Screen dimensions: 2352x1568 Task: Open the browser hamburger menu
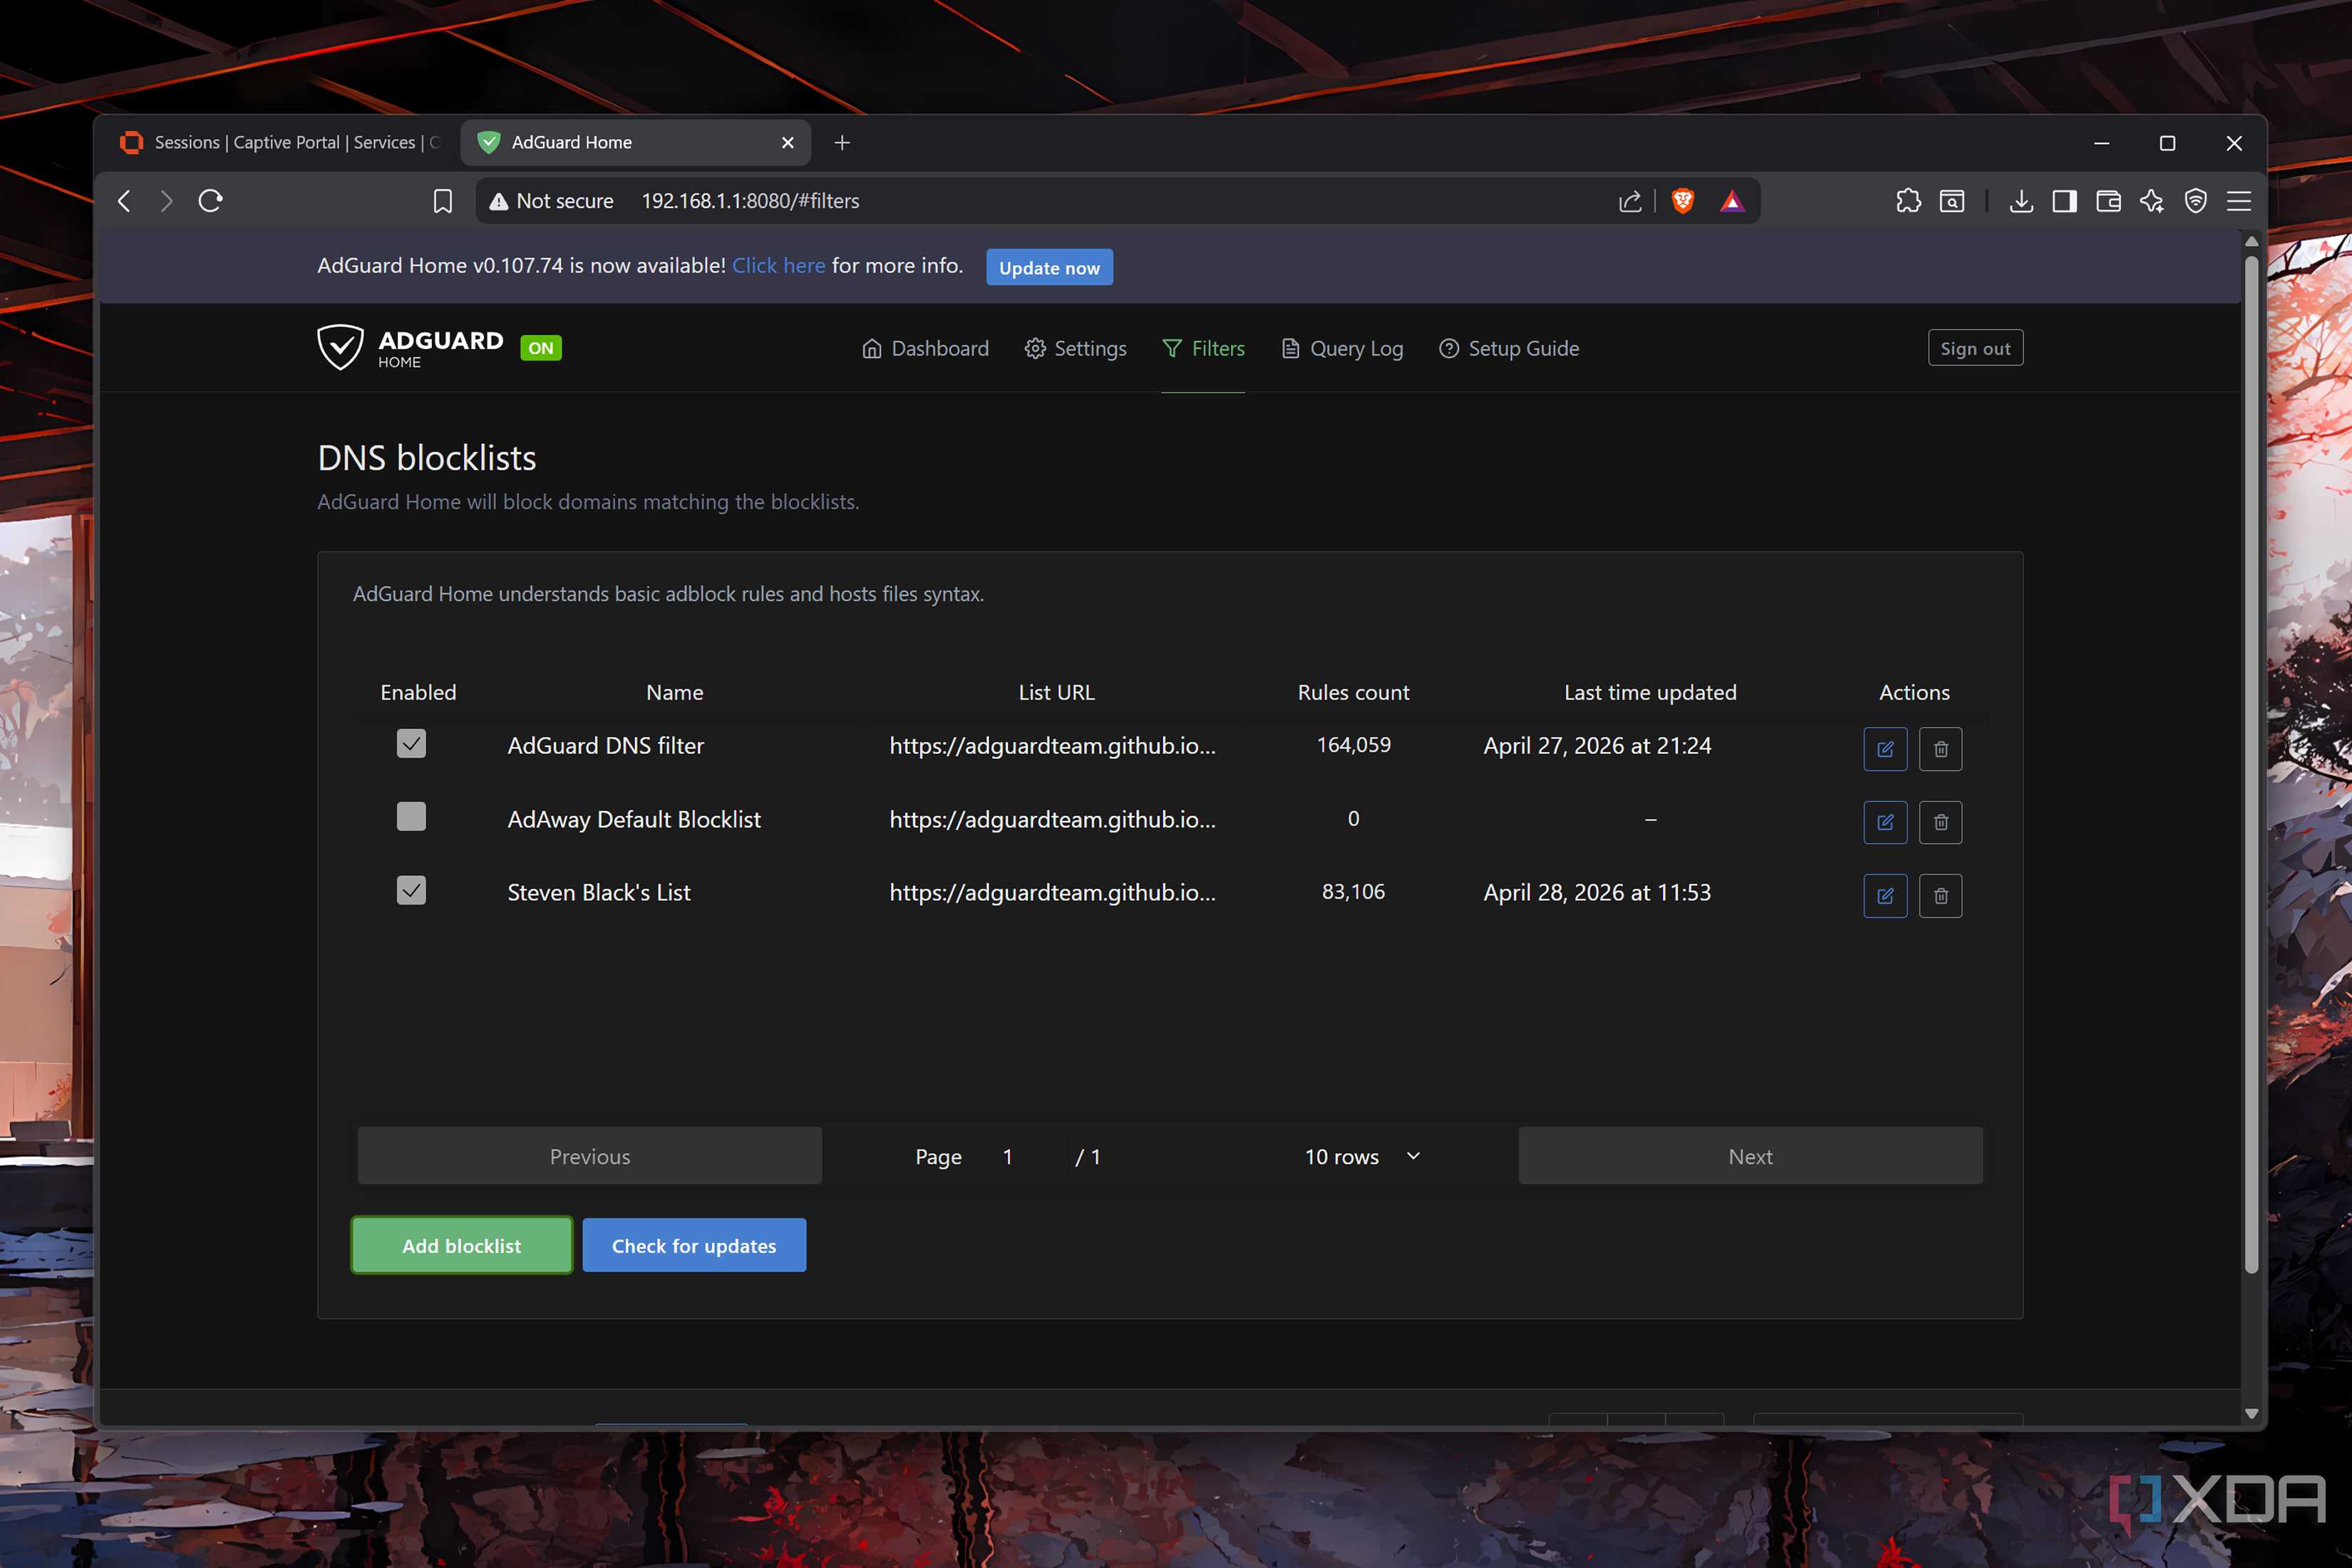2239,201
